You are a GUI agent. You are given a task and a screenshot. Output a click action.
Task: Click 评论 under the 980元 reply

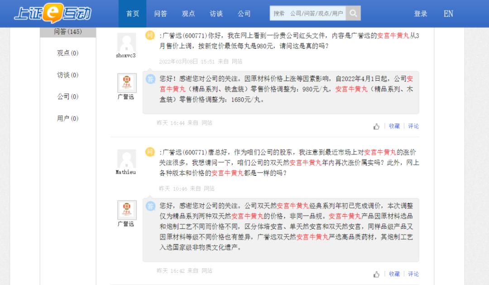click(x=413, y=126)
